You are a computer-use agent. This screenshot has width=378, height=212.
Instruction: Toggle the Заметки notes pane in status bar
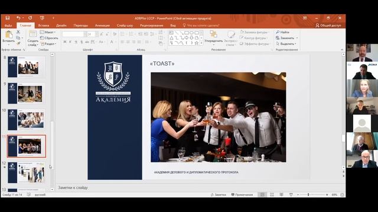[219, 195]
